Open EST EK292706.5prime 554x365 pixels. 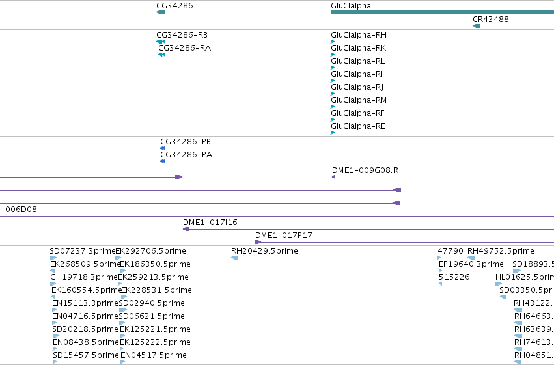(151, 251)
